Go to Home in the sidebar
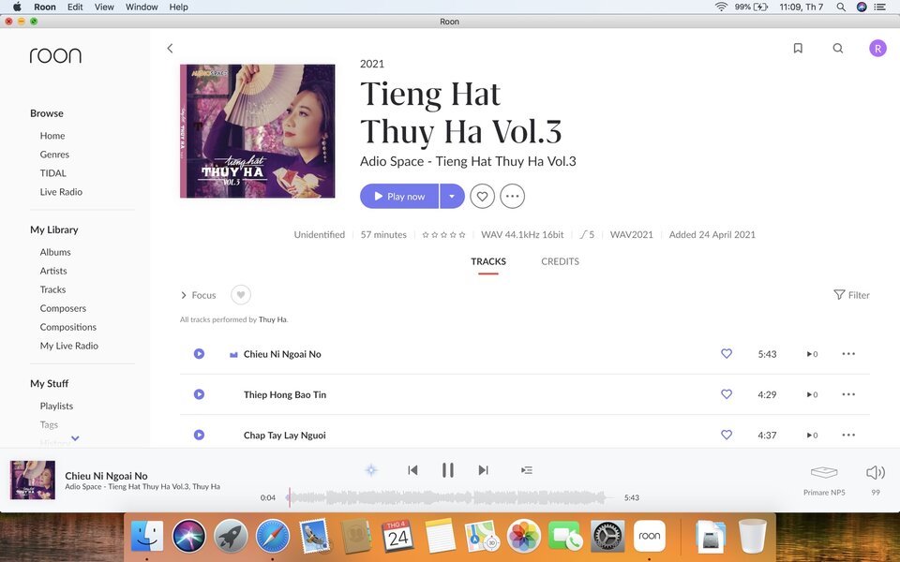Image resolution: width=900 pixels, height=562 pixels. tap(52, 136)
